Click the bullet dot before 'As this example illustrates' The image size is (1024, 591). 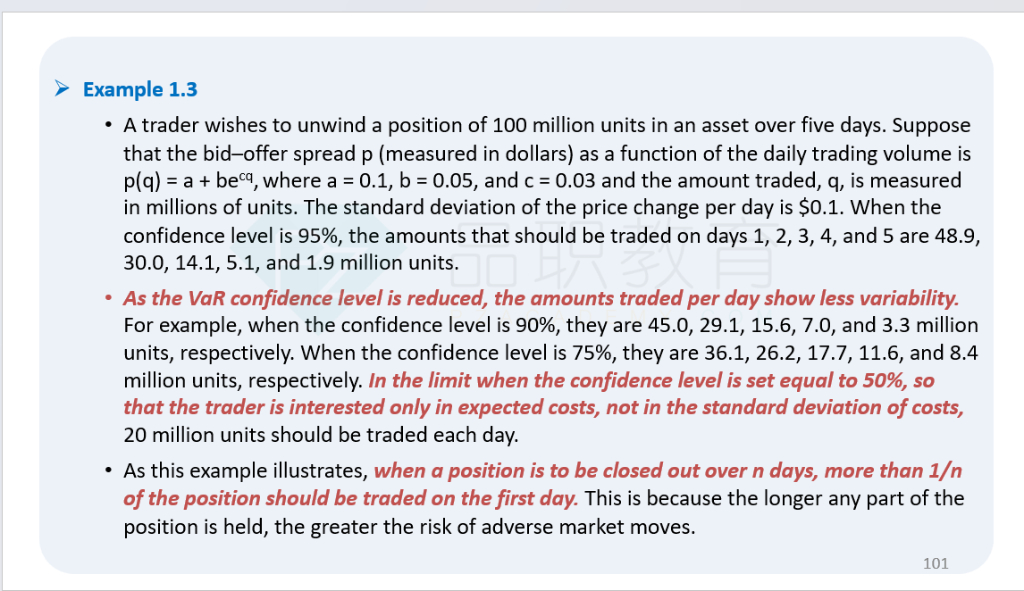[108, 470]
